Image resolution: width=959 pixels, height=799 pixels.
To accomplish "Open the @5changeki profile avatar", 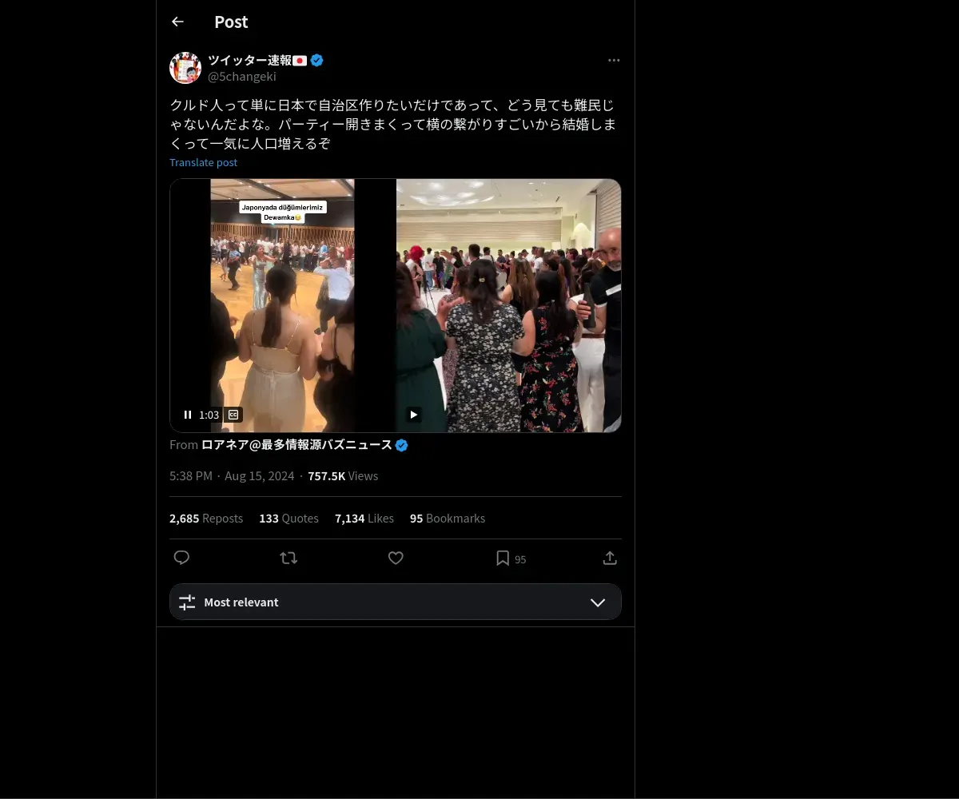I will 185,68.
